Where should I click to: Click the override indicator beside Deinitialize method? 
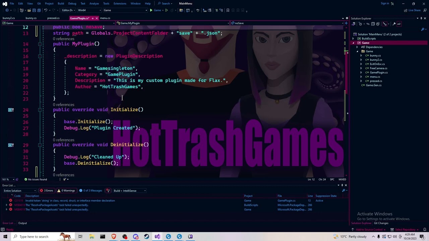(x=11, y=145)
